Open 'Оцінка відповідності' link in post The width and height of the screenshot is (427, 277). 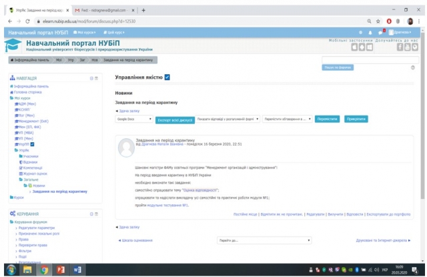(200, 190)
